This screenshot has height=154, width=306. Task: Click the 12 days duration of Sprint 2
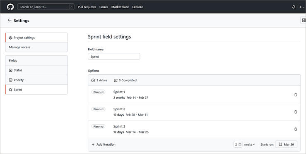pos(119,115)
